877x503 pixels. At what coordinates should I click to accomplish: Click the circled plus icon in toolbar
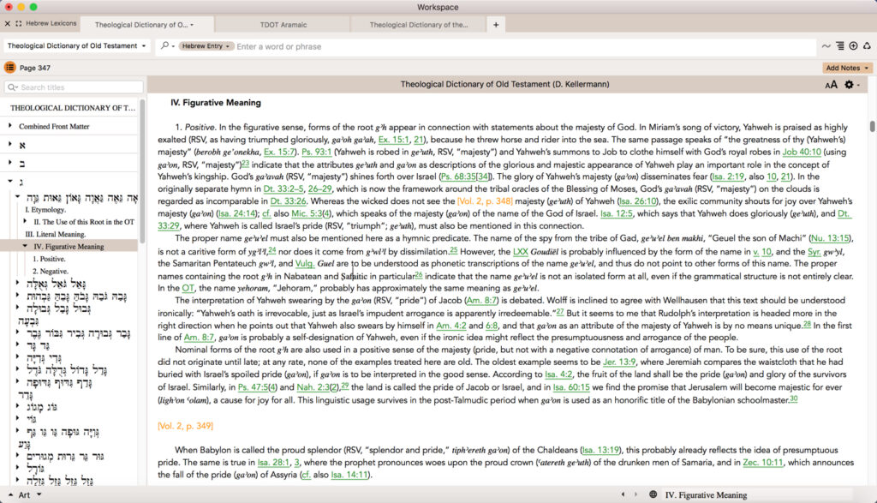tap(852, 46)
